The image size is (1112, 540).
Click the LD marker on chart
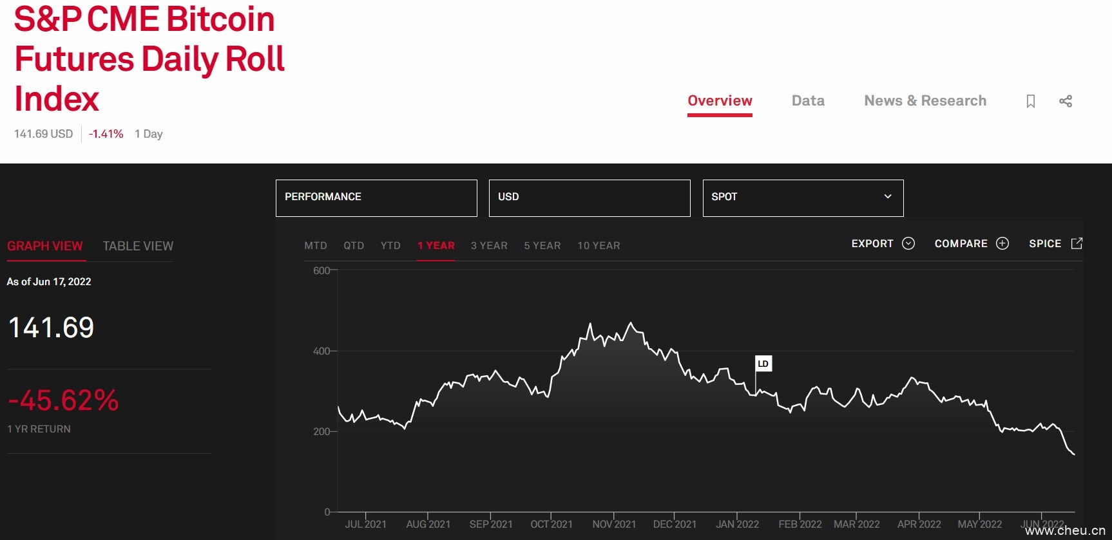(x=763, y=364)
